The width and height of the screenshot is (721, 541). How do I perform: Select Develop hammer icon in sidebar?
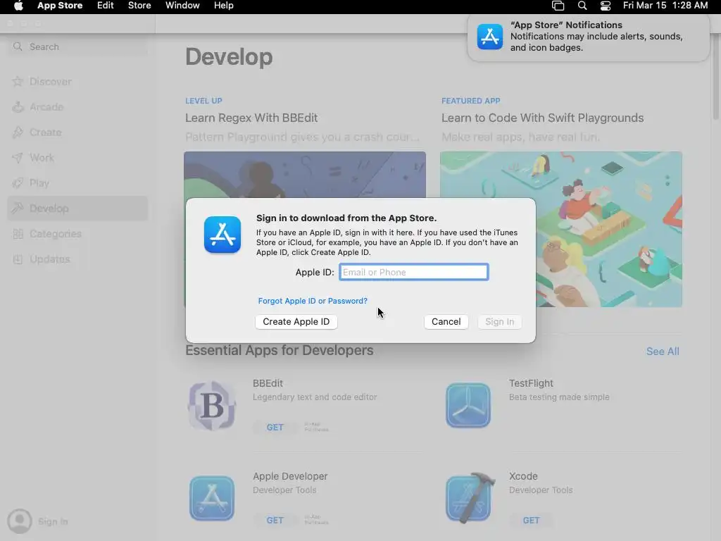point(18,209)
